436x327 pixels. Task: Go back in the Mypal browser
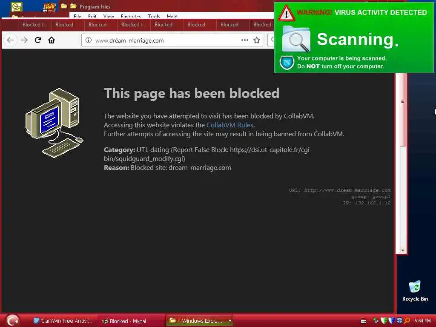10,40
